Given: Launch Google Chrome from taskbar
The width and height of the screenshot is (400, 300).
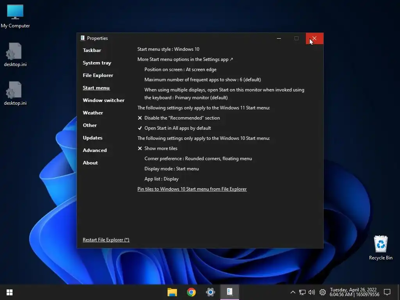Looking at the screenshot, I should (x=191, y=292).
